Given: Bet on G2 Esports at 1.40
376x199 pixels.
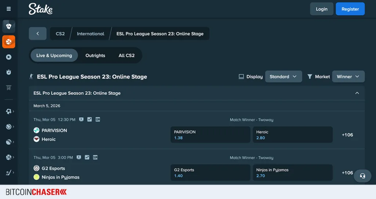Looking at the screenshot, I should (210, 173).
